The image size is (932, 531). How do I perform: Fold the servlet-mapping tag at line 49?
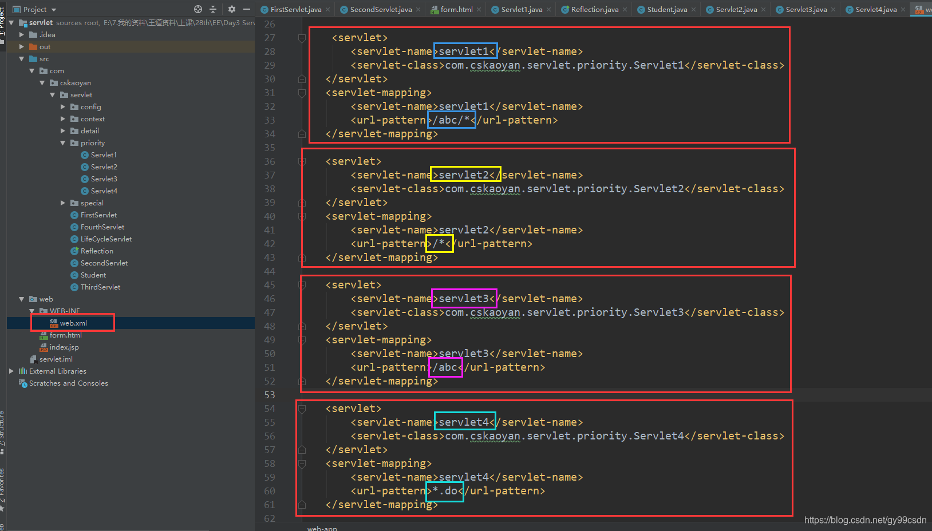click(x=302, y=340)
